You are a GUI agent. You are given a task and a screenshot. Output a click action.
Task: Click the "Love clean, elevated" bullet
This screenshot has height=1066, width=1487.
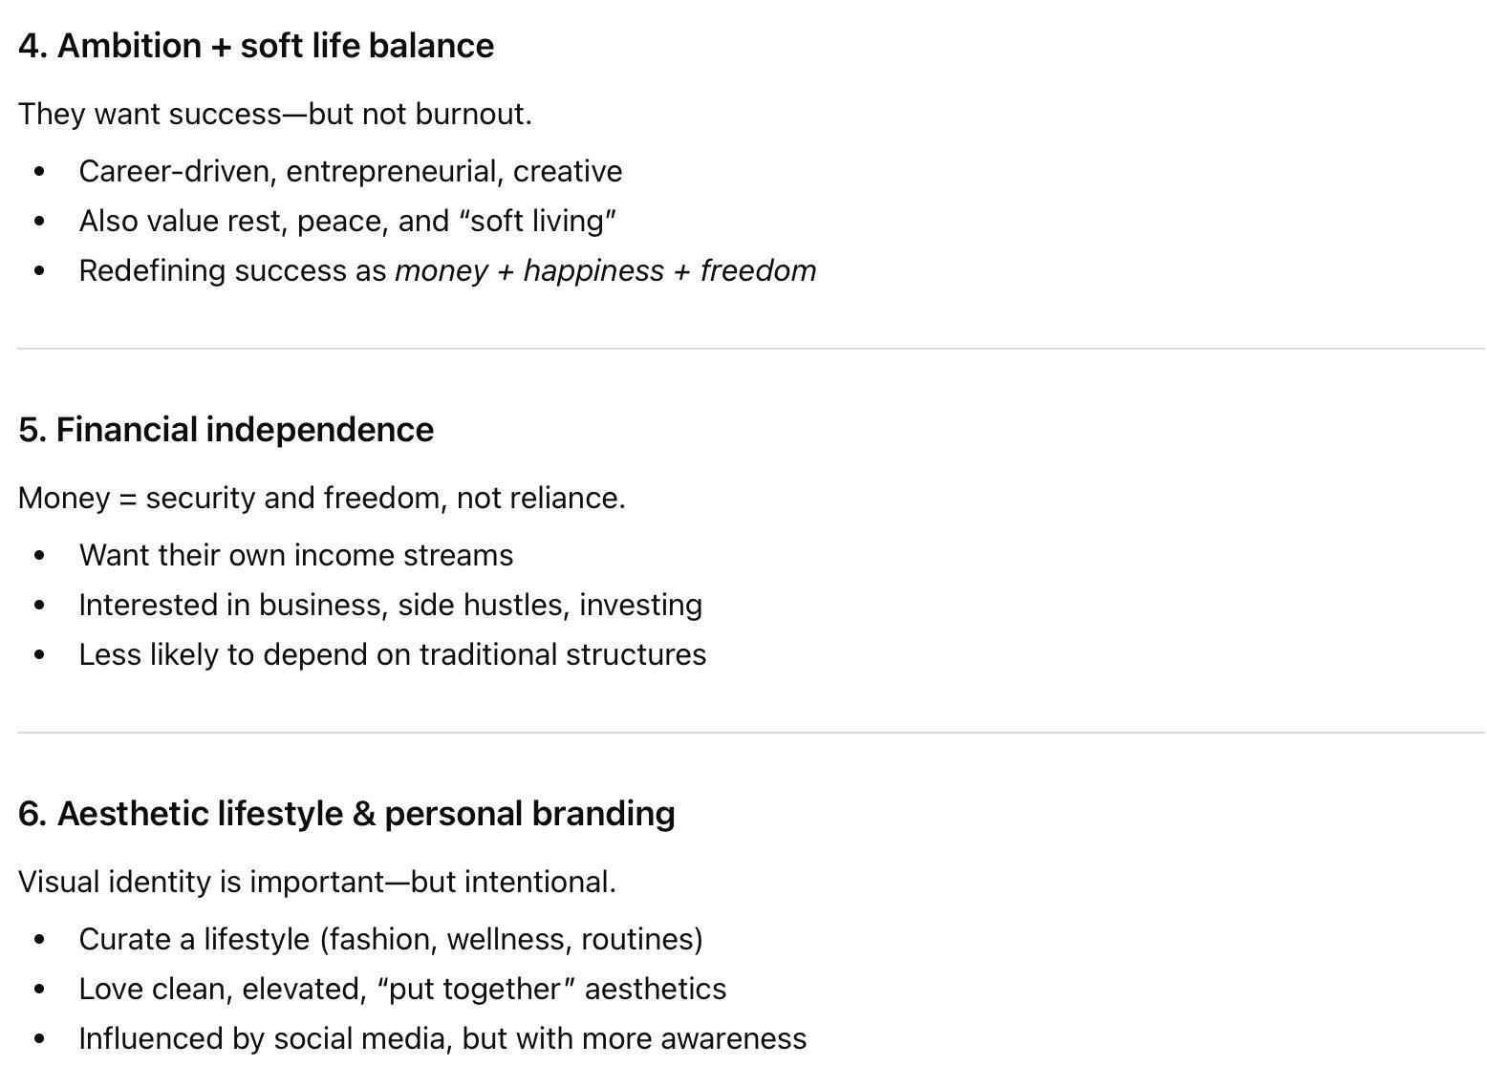(401, 989)
